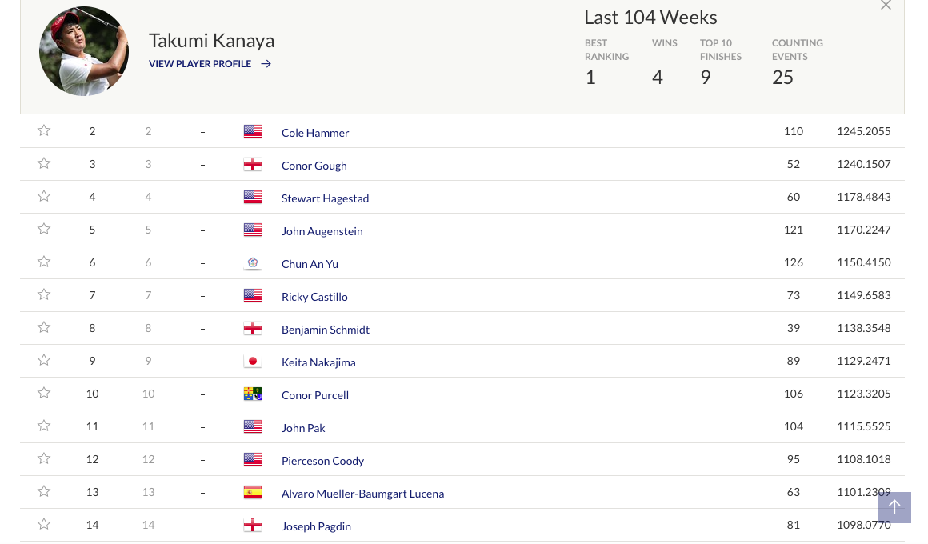Click the arrow next to View Player Profile
The width and height of the screenshot is (928, 544).
(x=266, y=64)
